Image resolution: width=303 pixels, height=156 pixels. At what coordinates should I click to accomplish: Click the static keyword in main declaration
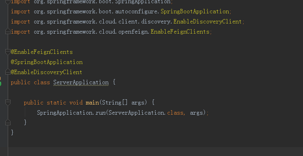point(57,103)
